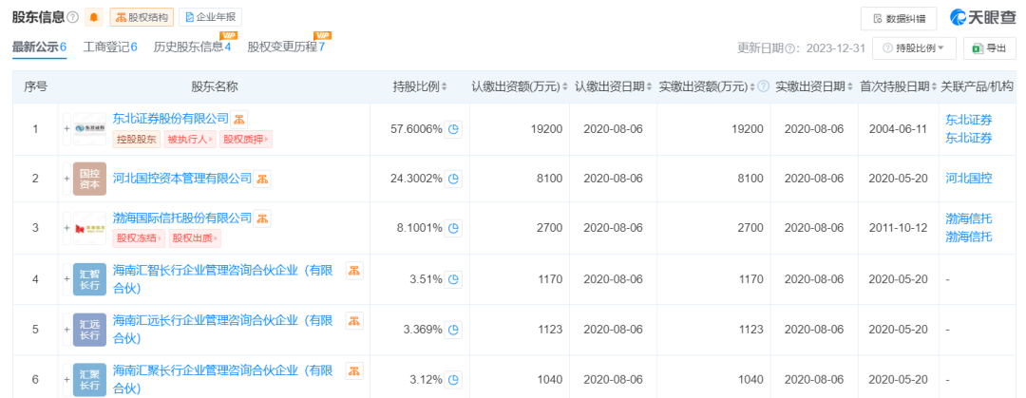Open the 河北国控 related organization link

pos(968,178)
